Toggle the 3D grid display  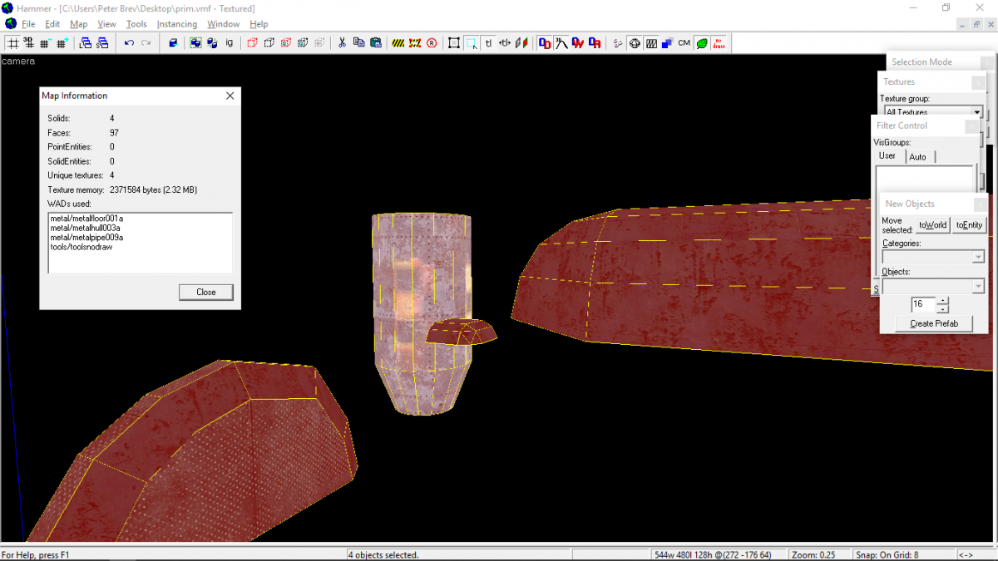pyautogui.click(x=28, y=42)
